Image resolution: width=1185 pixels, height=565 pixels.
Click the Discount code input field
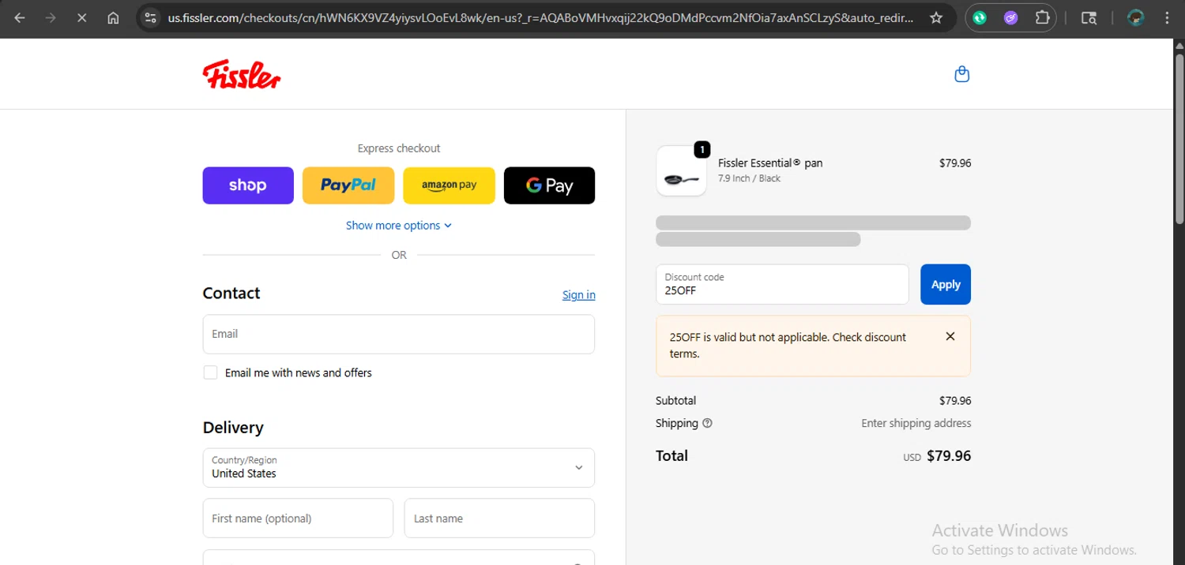[783, 284]
